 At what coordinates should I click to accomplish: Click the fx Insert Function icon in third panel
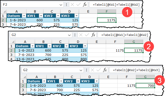(x=105, y=70)
